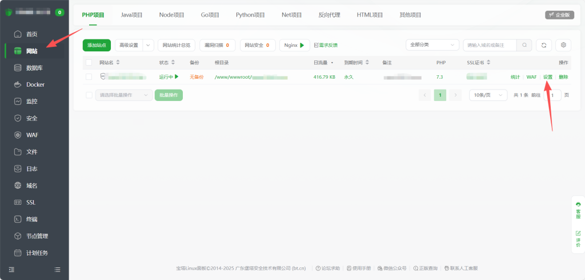Open the 数据库 database sidebar icon

tap(18, 68)
